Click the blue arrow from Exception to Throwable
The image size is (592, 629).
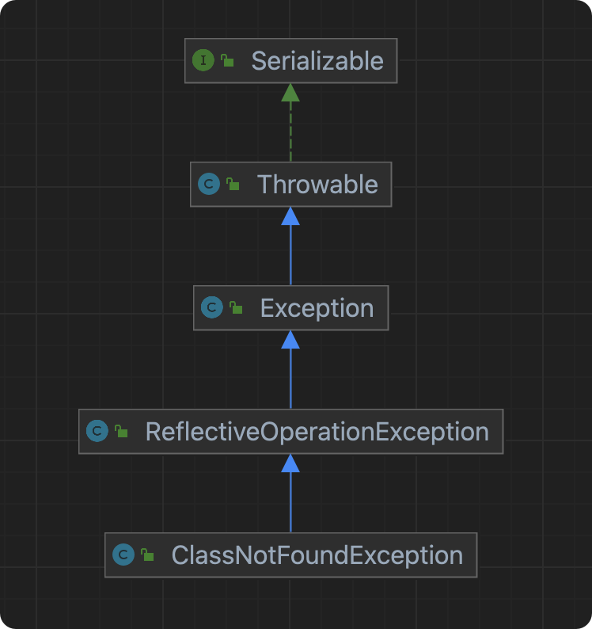pyautogui.click(x=290, y=246)
